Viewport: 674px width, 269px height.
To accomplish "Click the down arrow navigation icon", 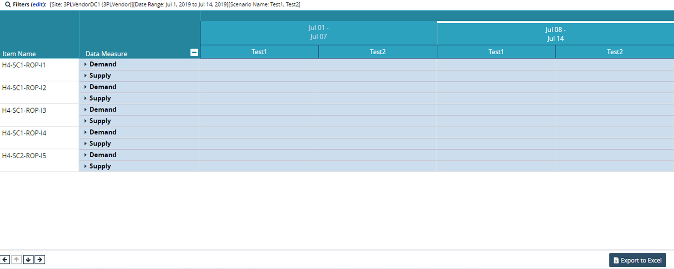I will click(28, 260).
